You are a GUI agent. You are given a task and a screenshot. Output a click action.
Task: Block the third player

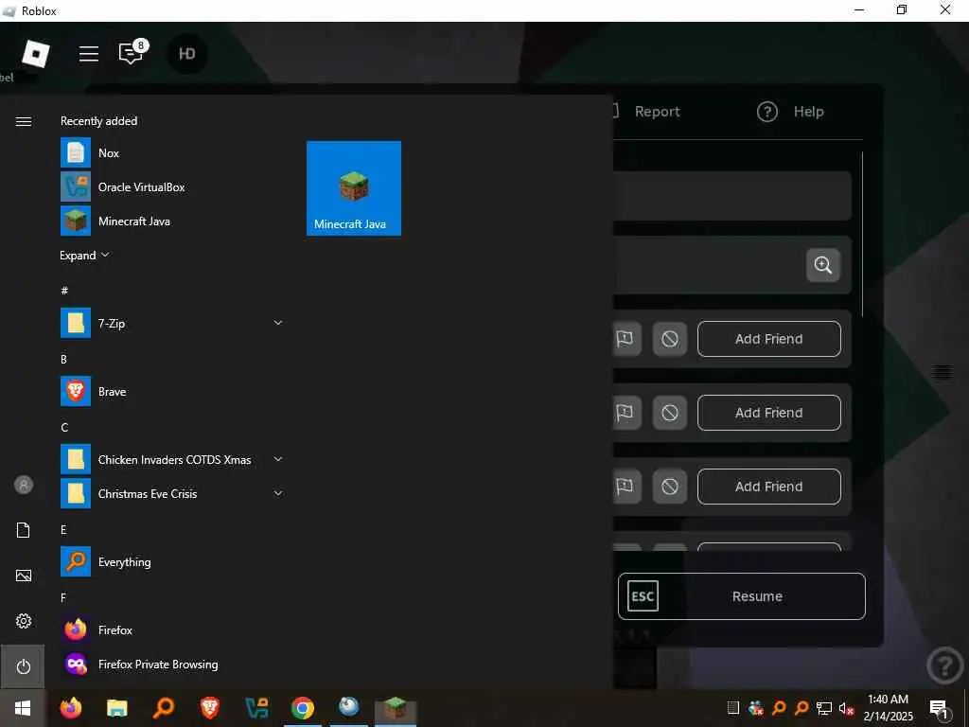click(670, 487)
